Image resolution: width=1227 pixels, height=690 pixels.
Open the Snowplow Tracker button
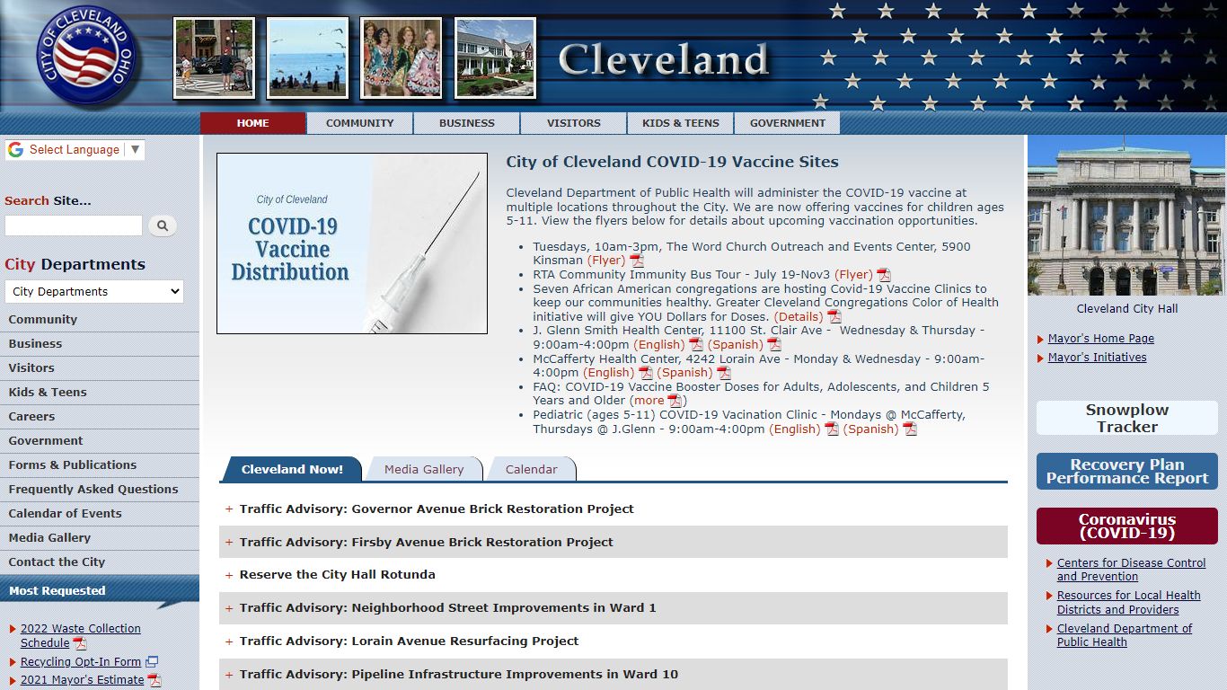coord(1127,418)
